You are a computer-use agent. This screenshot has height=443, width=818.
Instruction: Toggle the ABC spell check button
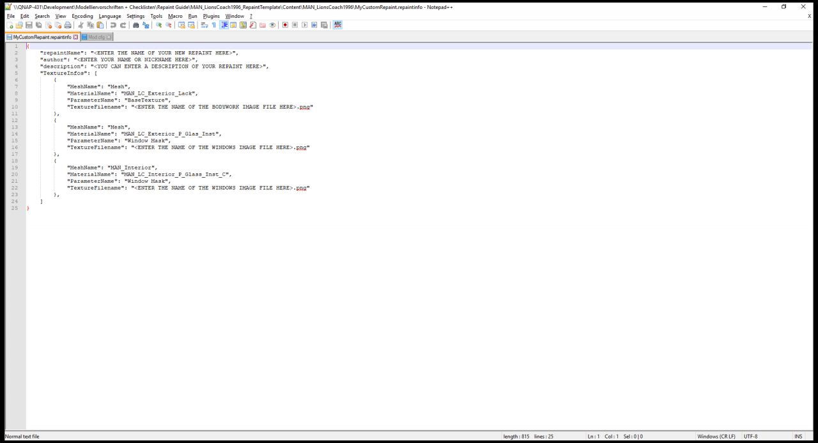click(337, 25)
